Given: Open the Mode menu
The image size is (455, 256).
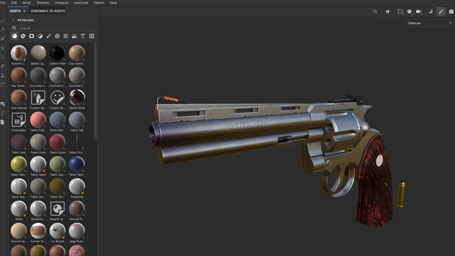Looking at the screenshot, I should [x=27, y=3].
